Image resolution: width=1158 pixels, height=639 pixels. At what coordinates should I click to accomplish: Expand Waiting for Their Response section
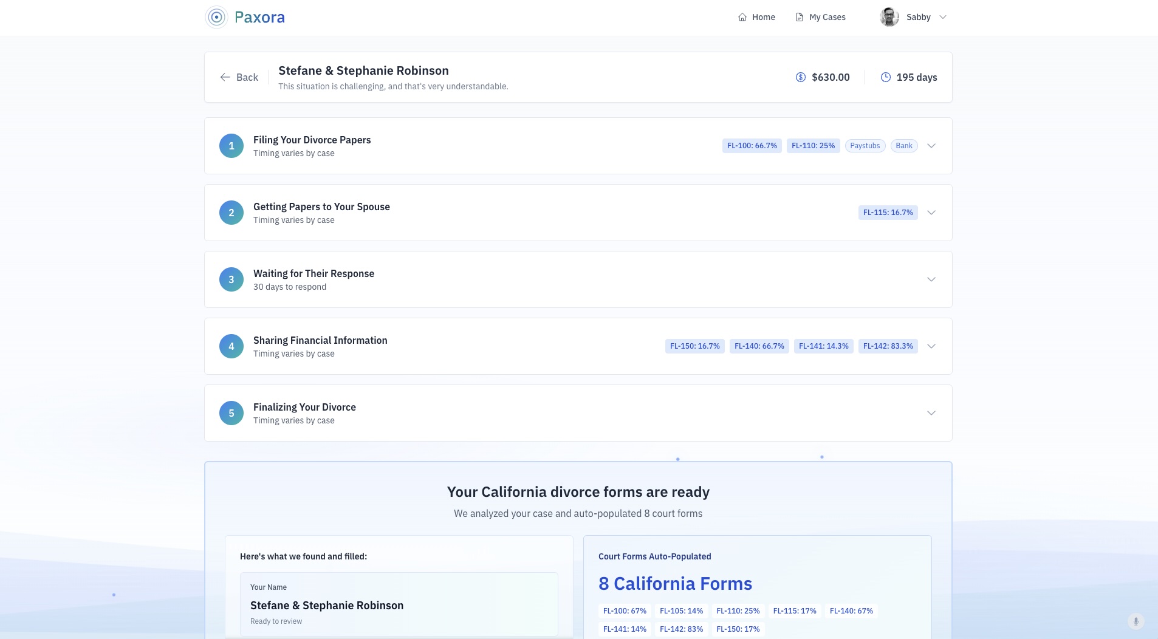click(931, 279)
